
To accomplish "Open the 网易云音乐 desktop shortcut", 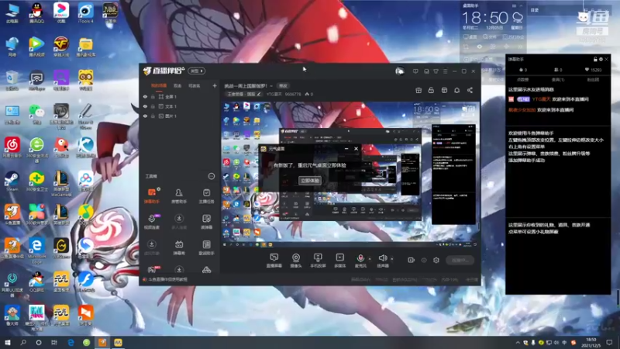I will (12, 147).
